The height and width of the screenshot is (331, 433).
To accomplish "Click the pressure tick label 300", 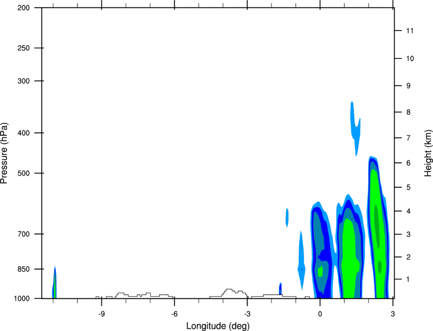I will pos(23,81).
